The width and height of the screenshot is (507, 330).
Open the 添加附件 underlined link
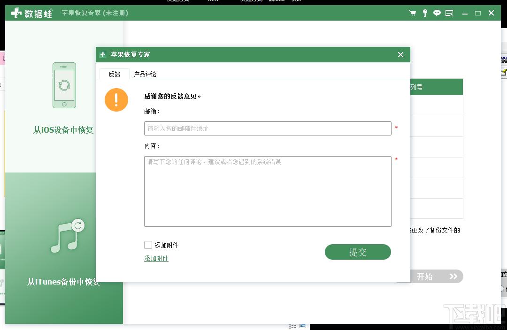click(156, 258)
